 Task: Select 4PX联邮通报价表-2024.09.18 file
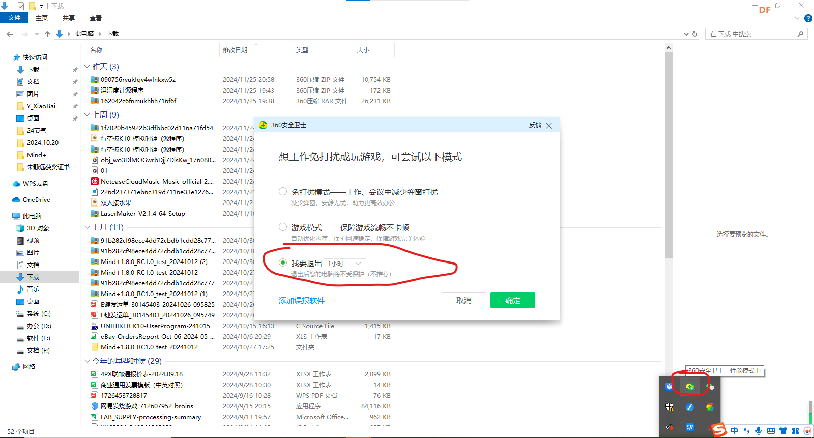[141, 374]
